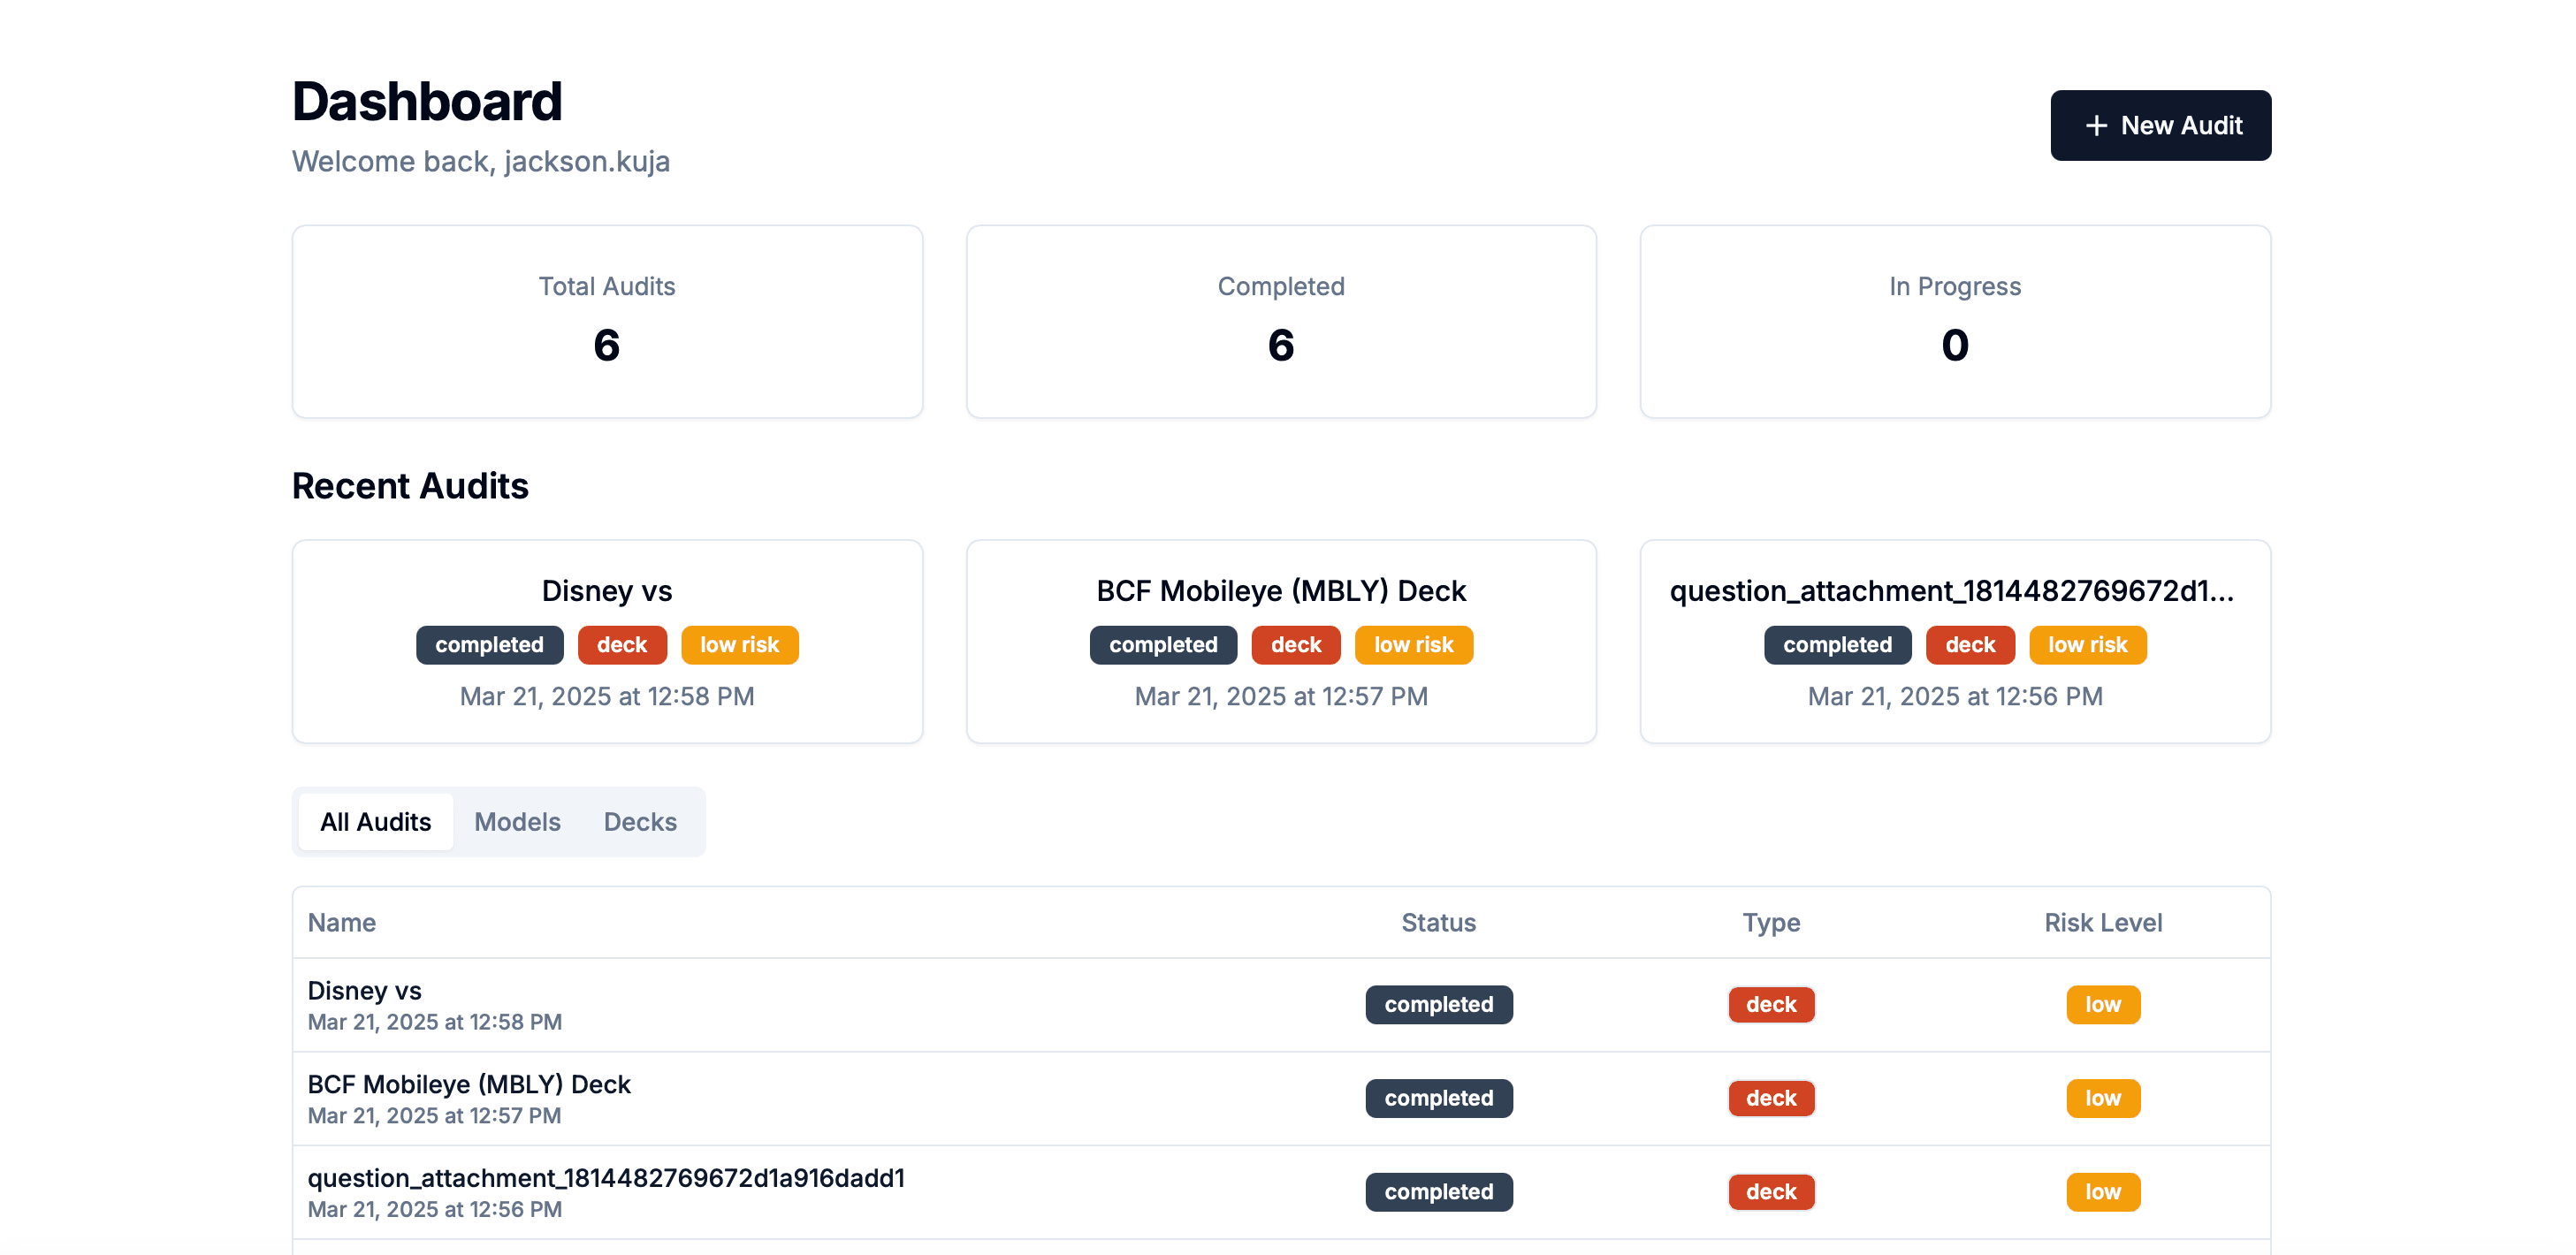Select the Total Audits stat card
Screen dimensions: 2576x1255
[x=607, y=322]
